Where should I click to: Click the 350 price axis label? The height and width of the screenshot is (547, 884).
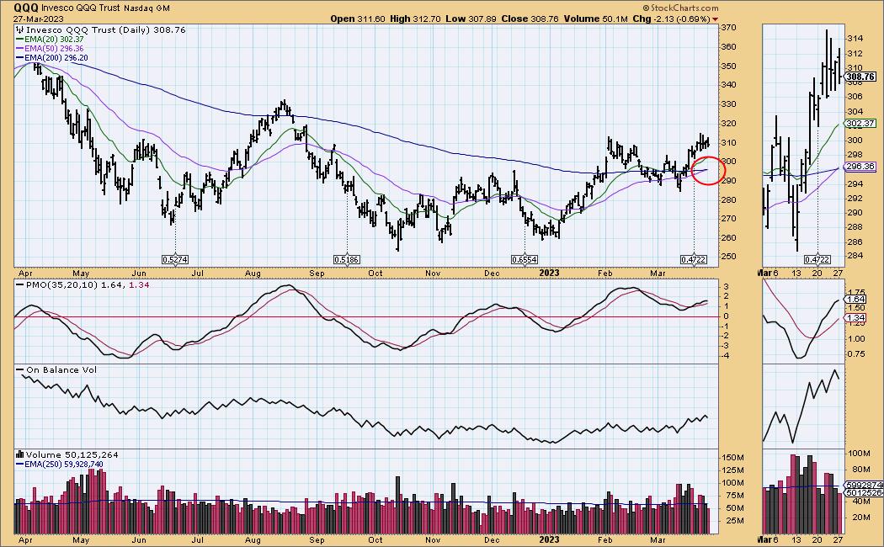pos(729,66)
